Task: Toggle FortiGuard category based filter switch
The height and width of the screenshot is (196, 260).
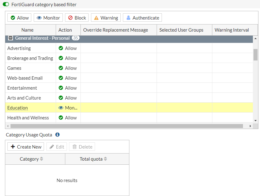Action: [x=6, y=4]
